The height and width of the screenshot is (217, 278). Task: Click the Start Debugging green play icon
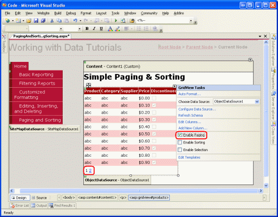point(116,21)
